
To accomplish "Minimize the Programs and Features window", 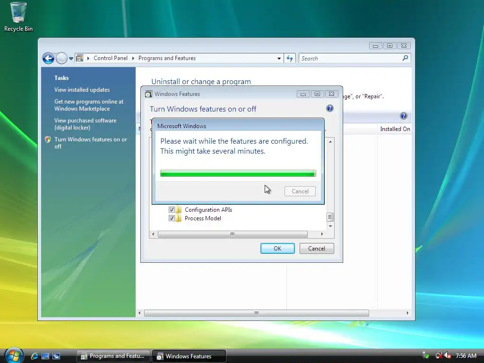I will tap(375, 46).
